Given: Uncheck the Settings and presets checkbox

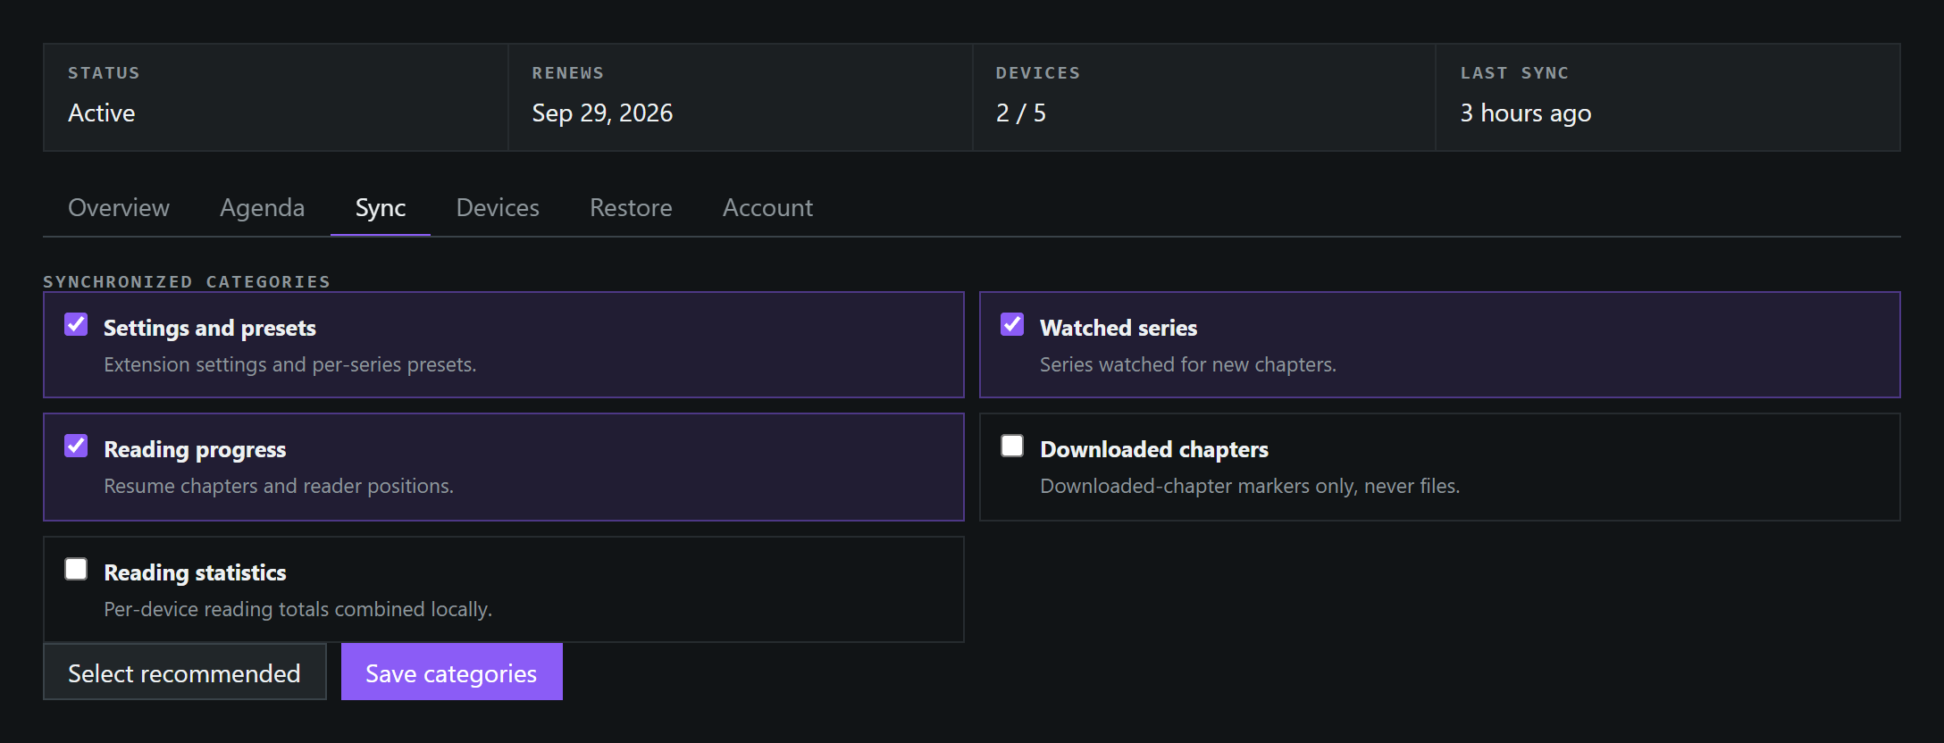Looking at the screenshot, I should pyautogui.click(x=76, y=324).
